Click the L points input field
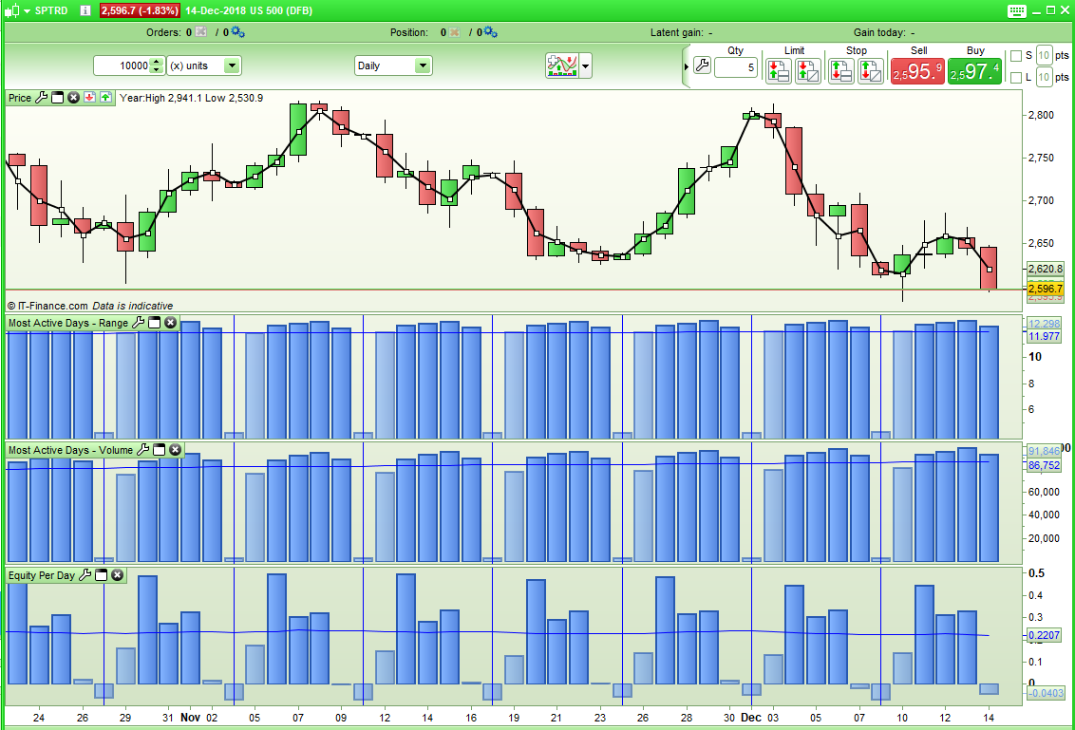 [x=1044, y=78]
